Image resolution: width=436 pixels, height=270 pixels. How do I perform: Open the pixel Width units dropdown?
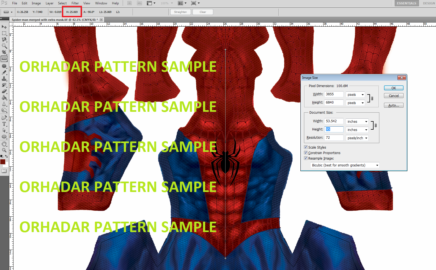click(x=355, y=94)
